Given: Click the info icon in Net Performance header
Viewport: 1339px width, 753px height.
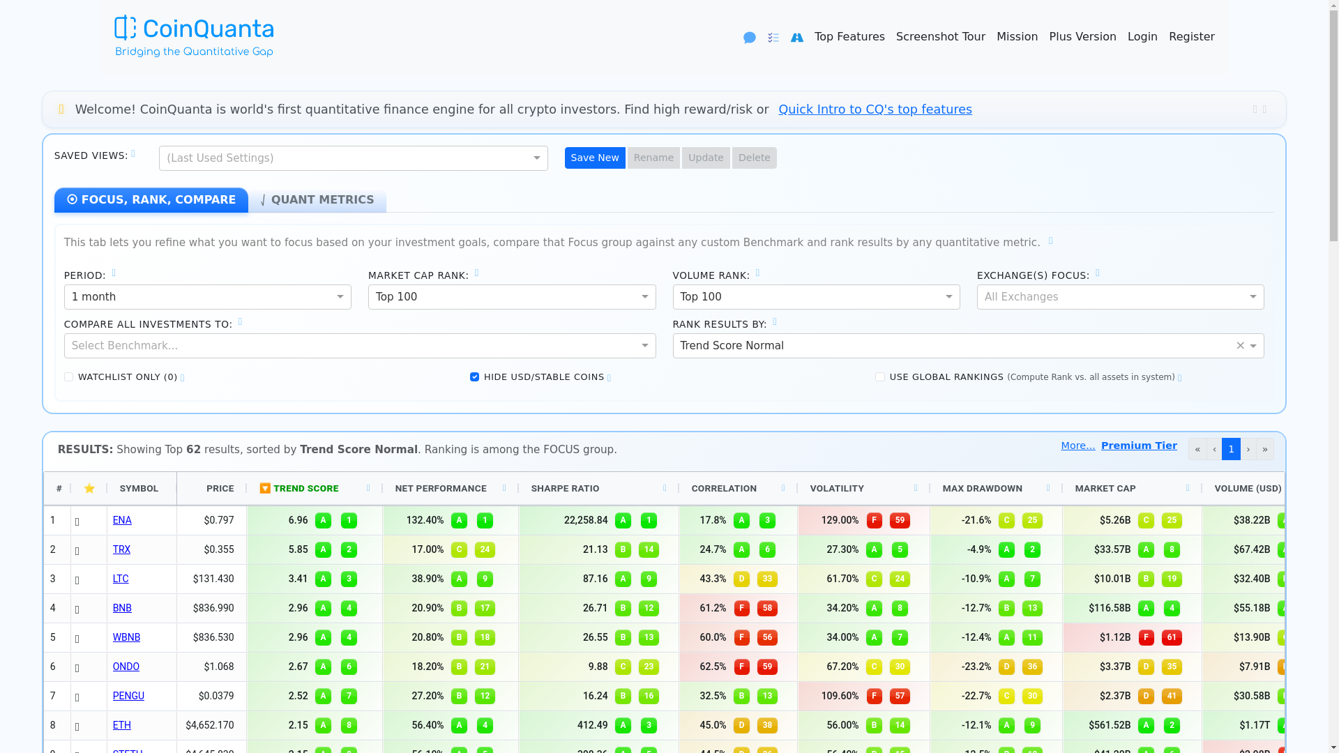Looking at the screenshot, I should point(504,489).
